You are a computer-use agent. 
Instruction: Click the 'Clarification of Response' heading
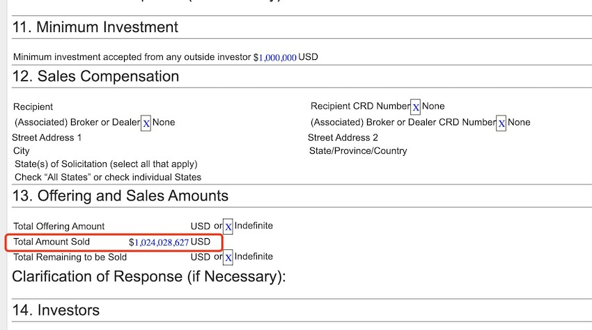click(149, 276)
